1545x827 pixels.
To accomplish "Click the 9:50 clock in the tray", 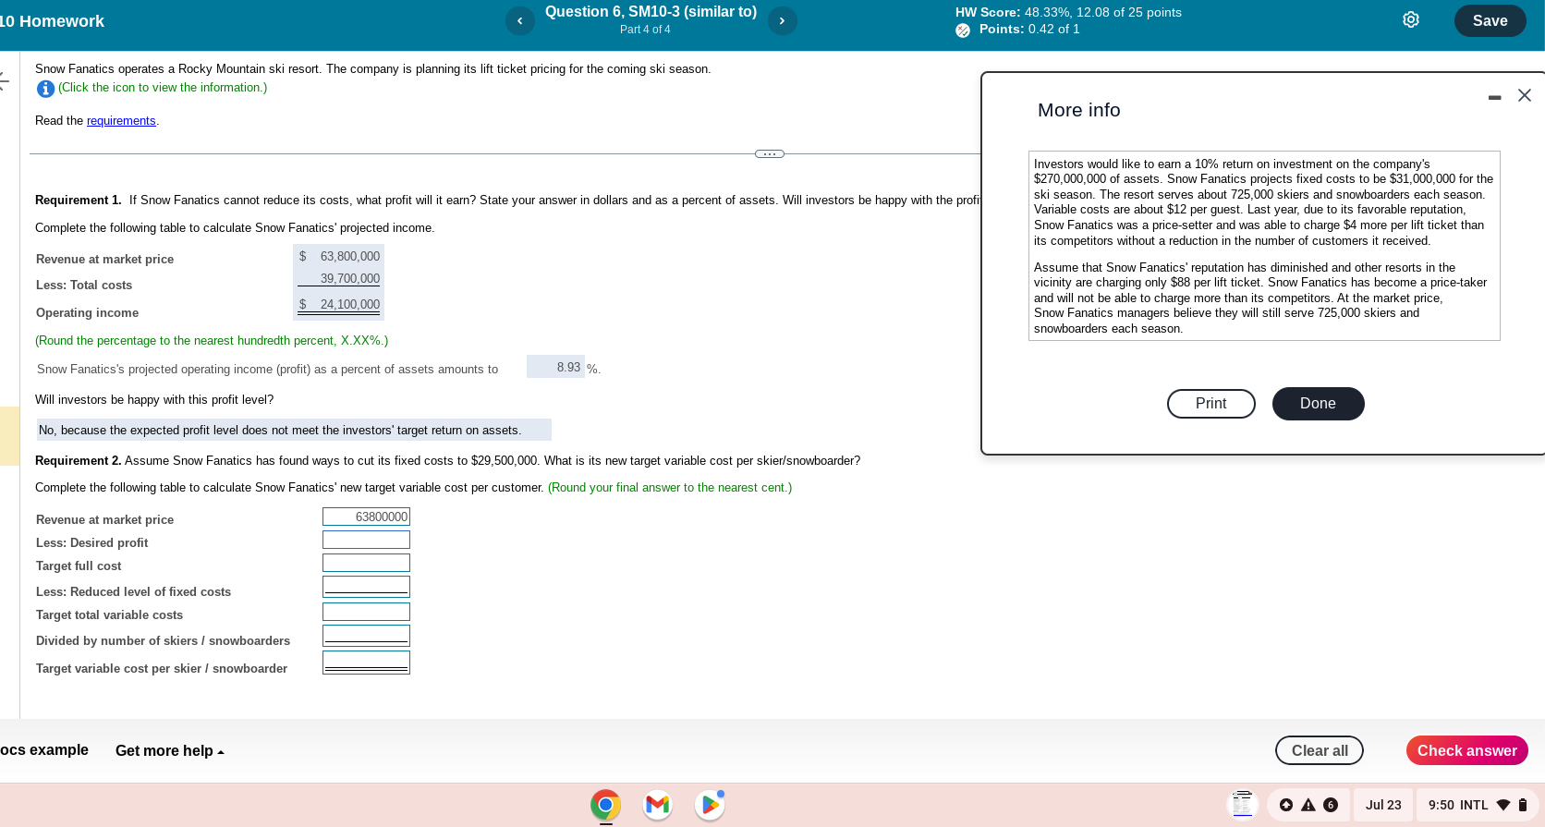I will coord(1441,805).
